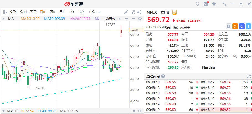
Task: Click the 换手率 2.06% value
Action: pos(246,40)
